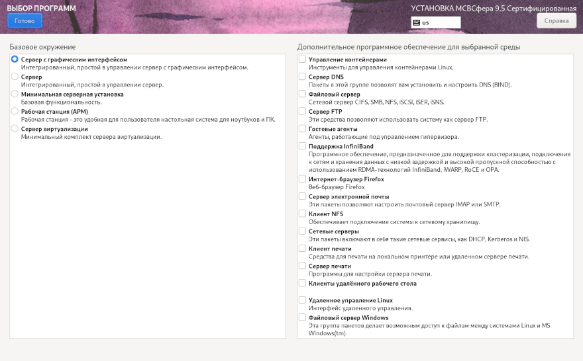
Task: Choose Минимальная серверная установка option
Action: [15, 95]
